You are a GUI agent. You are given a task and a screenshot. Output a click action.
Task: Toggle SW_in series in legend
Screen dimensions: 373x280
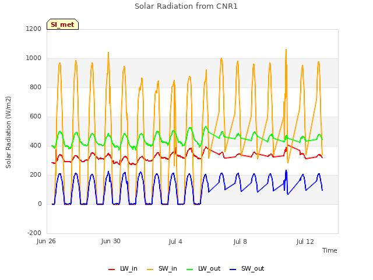coord(162,268)
